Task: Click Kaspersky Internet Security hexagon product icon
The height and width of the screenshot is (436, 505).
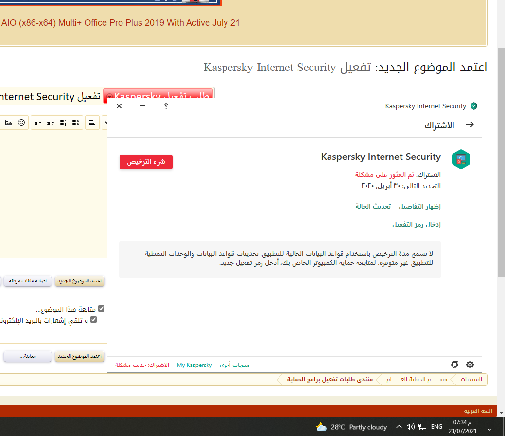Action: (461, 159)
